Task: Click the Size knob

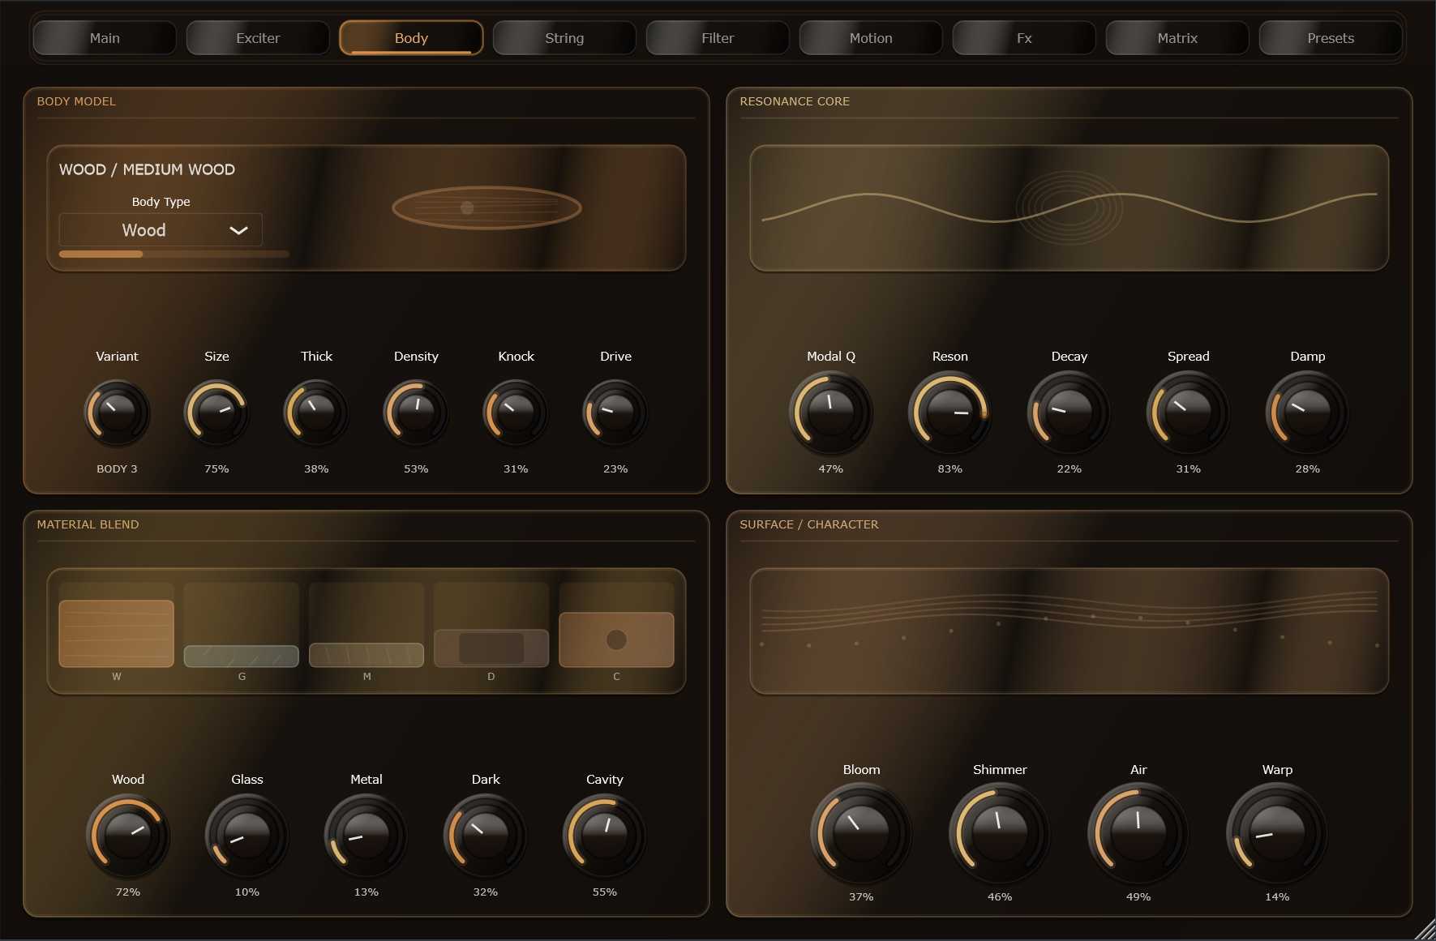Action: click(x=216, y=413)
